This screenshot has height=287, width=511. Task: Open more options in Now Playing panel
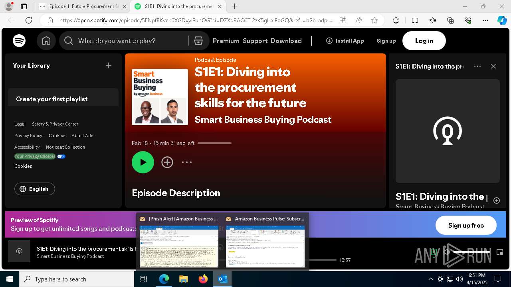(x=477, y=66)
